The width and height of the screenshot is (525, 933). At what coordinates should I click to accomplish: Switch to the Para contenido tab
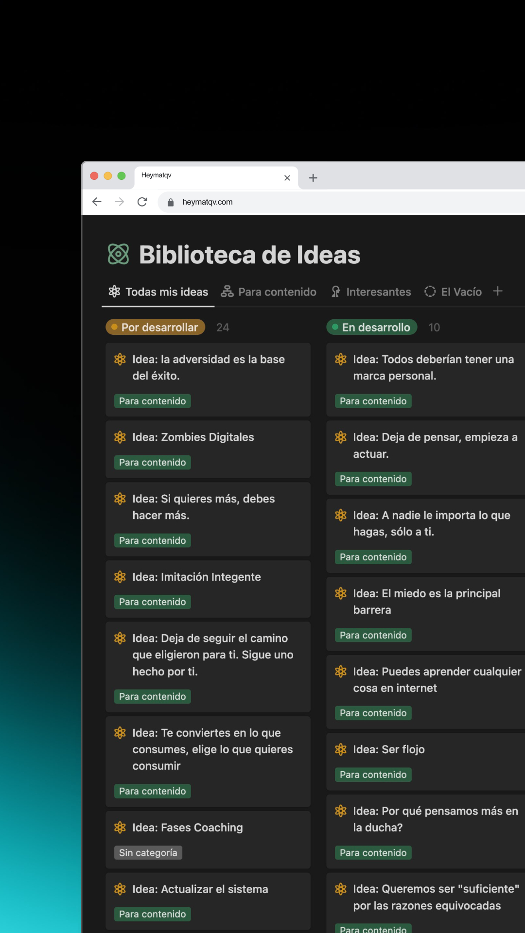(x=268, y=292)
